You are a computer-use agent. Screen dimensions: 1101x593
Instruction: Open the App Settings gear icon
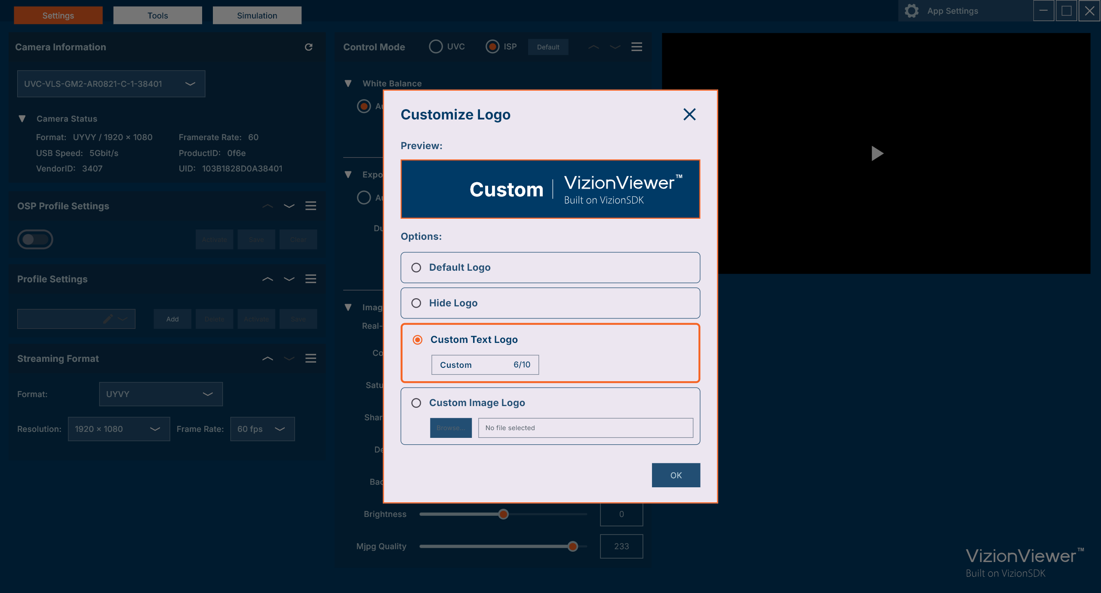pos(911,11)
